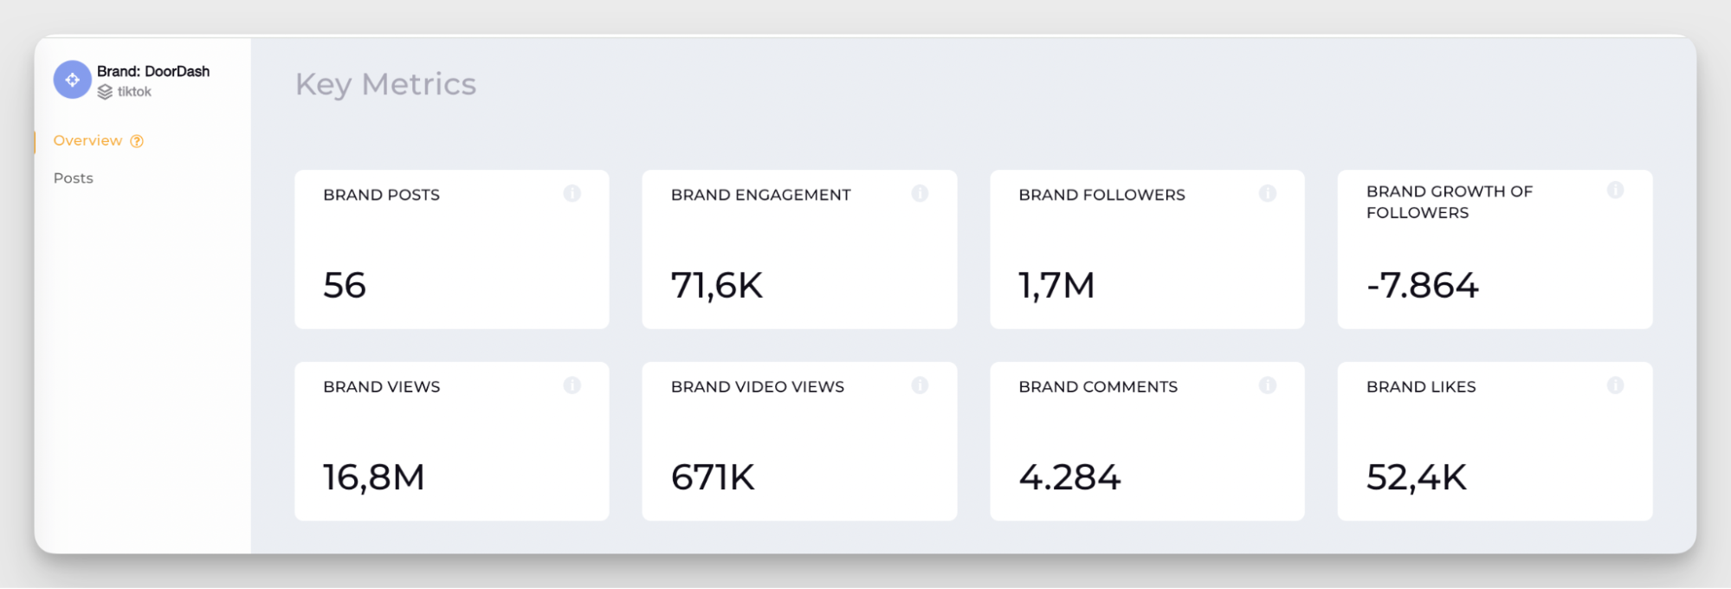Click the DoorDash brand avatar icon

pos(73,80)
